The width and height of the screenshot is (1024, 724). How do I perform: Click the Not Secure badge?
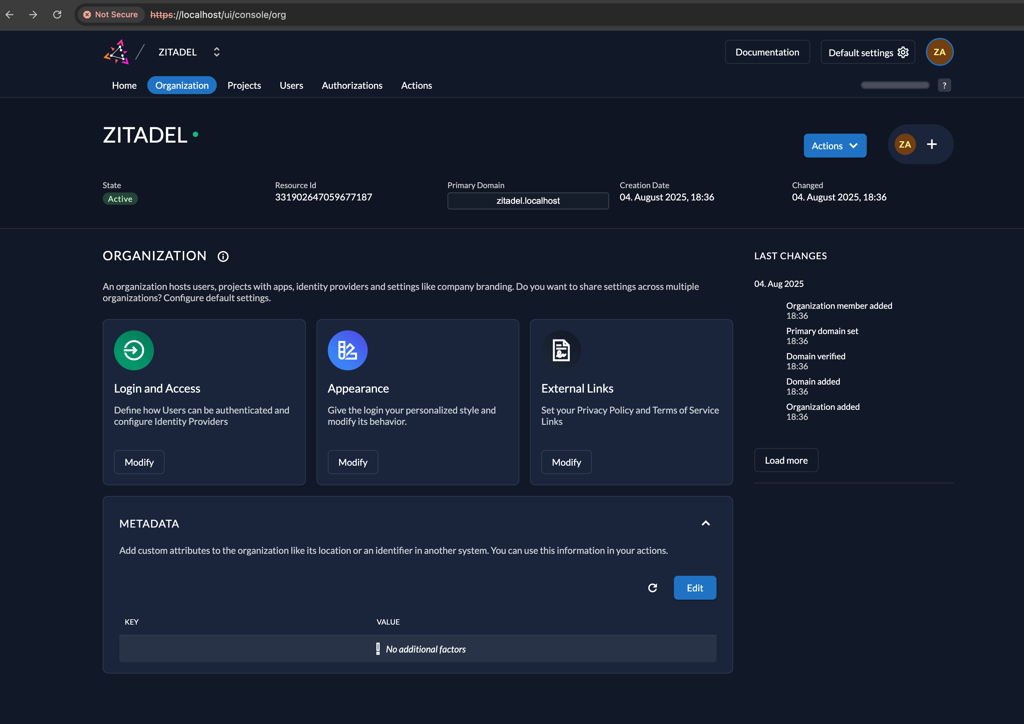(x=111, y=15)
